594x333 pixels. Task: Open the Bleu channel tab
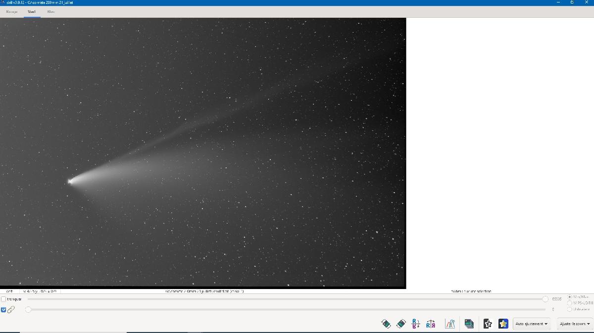[51, 11]
